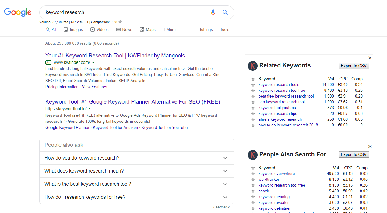Star the 'keyword research tips' row
Viewport: 387px width, 213px height.
pyautogui.click(x=253, y=114)
